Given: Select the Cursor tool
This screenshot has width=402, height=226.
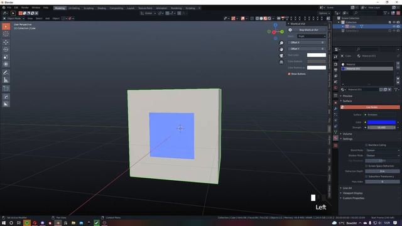Looking at the screenshot, I should [x=6, y=34].
